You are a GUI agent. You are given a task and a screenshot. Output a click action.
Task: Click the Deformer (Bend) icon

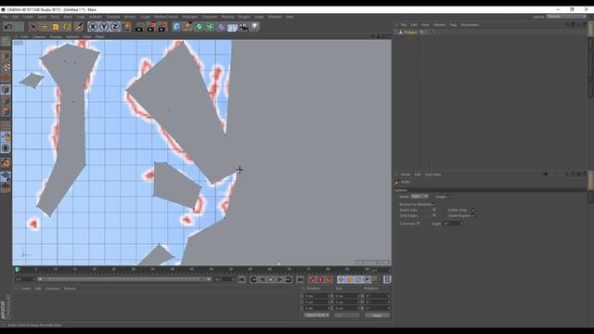[x=221, y=27]
